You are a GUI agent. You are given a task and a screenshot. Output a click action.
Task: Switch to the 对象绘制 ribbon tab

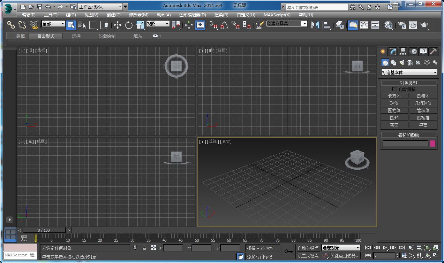coord(107,36)
